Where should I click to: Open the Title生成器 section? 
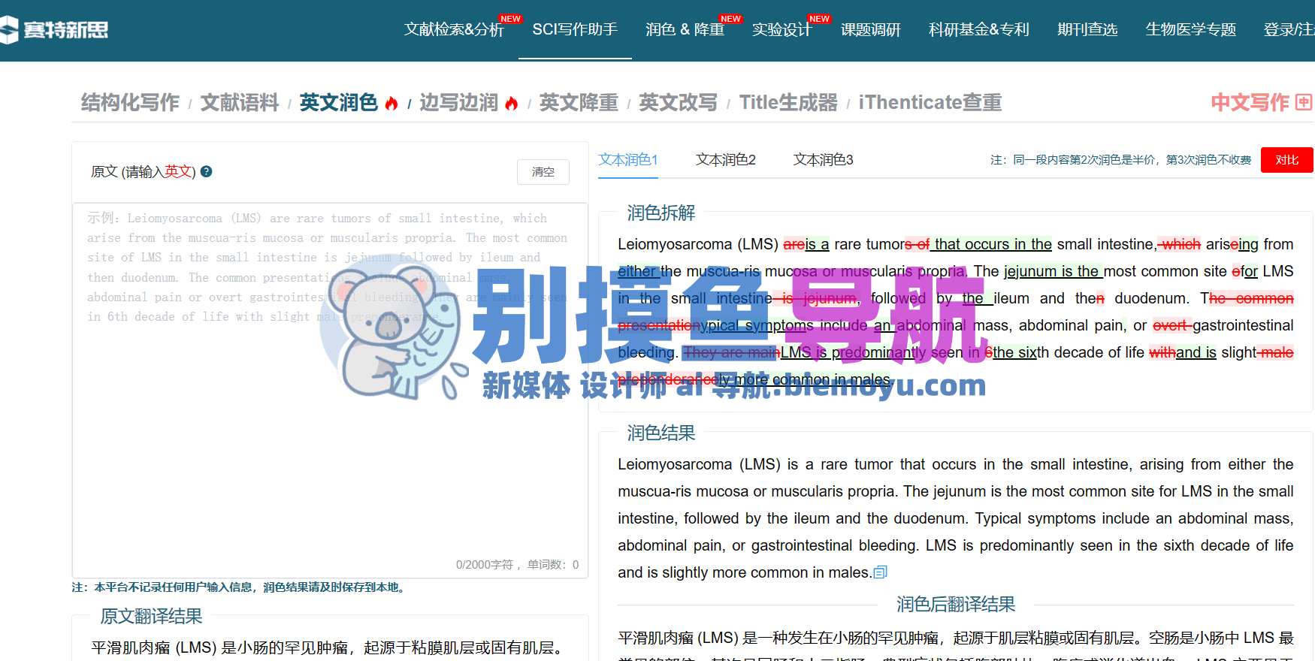coord(788,102)
